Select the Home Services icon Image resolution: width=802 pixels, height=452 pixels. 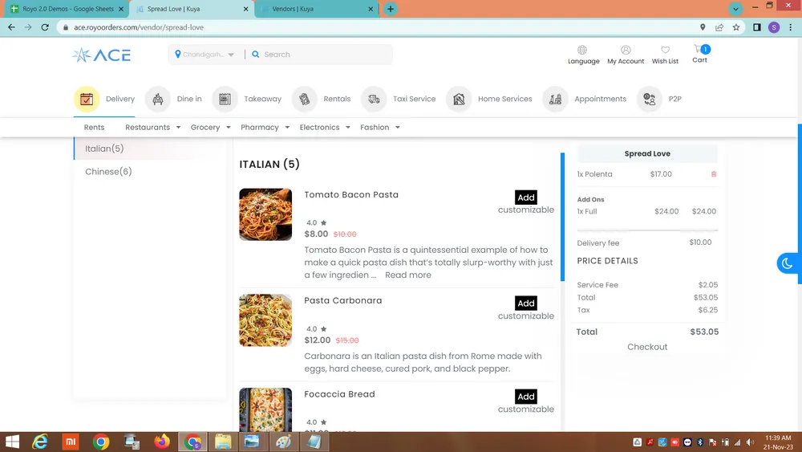459,99
